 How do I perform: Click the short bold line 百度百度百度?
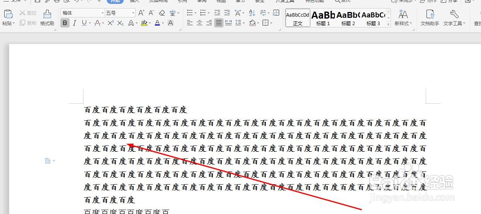coord(109,200)
